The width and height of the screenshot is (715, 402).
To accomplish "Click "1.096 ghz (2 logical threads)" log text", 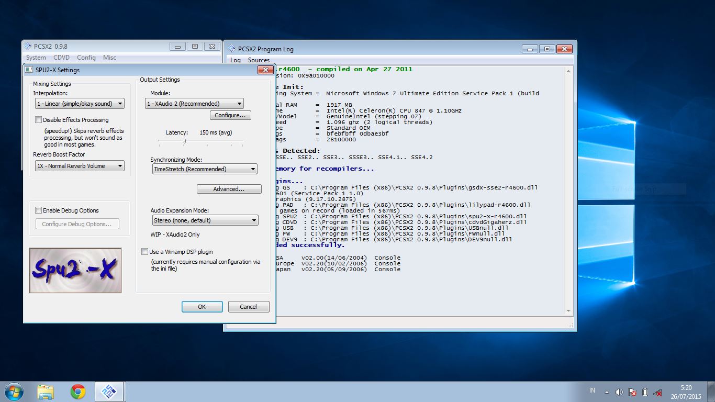I will pos(379,122).
